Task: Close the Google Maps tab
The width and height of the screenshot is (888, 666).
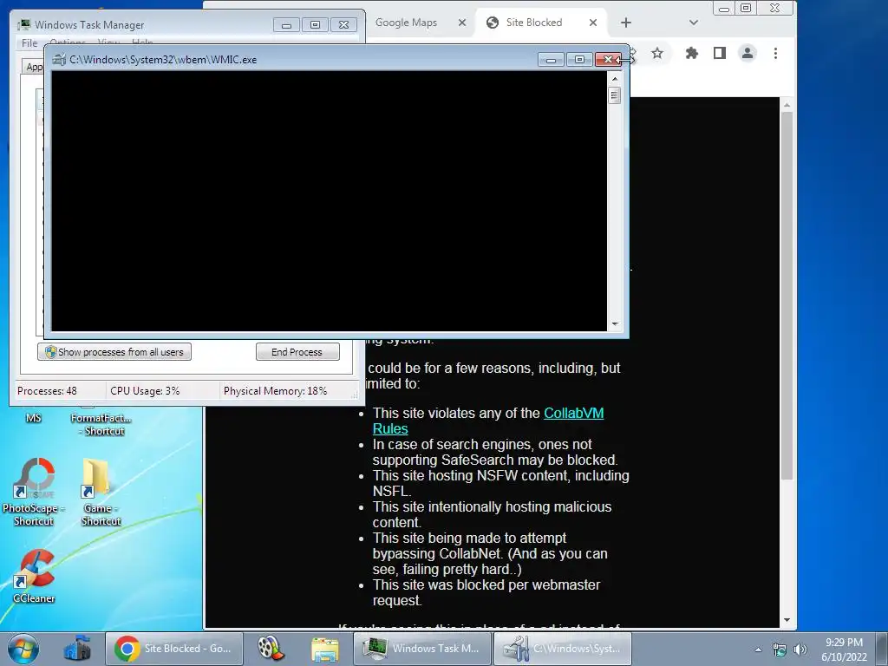Action: (x=462, y=23)
